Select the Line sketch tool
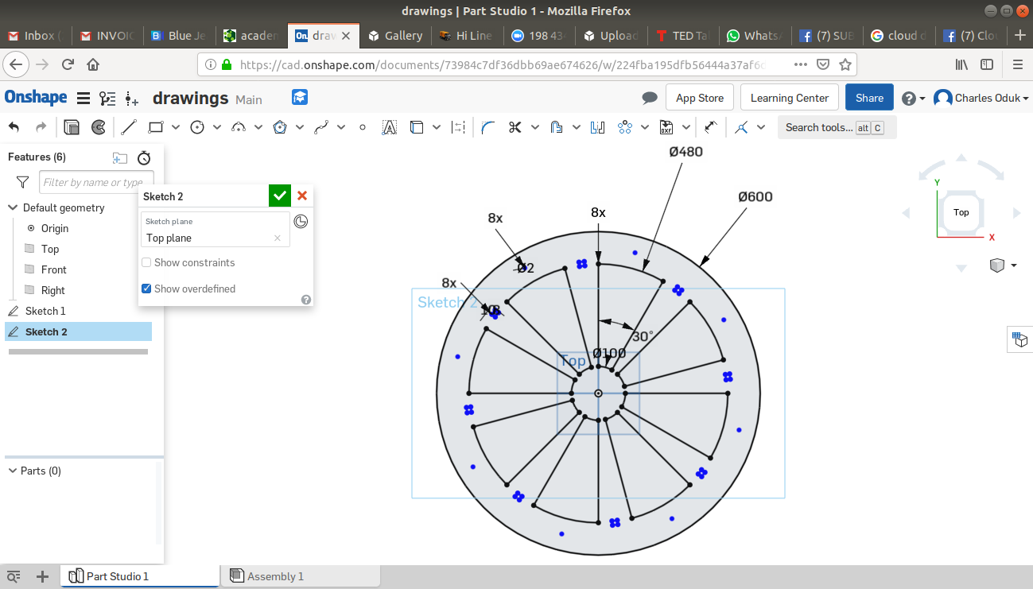Screen dimensions: 1033x589 (130, 127)
